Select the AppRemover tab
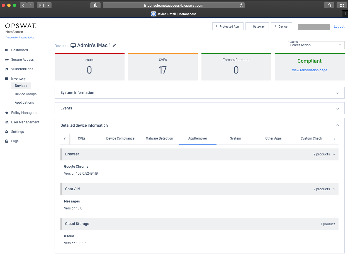 coord(198,138)
